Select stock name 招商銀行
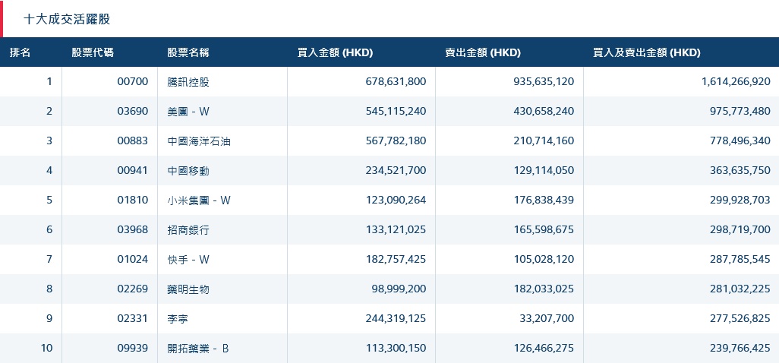Image resolution: width=779 pixels, height=363 pixels. (188, 230)
